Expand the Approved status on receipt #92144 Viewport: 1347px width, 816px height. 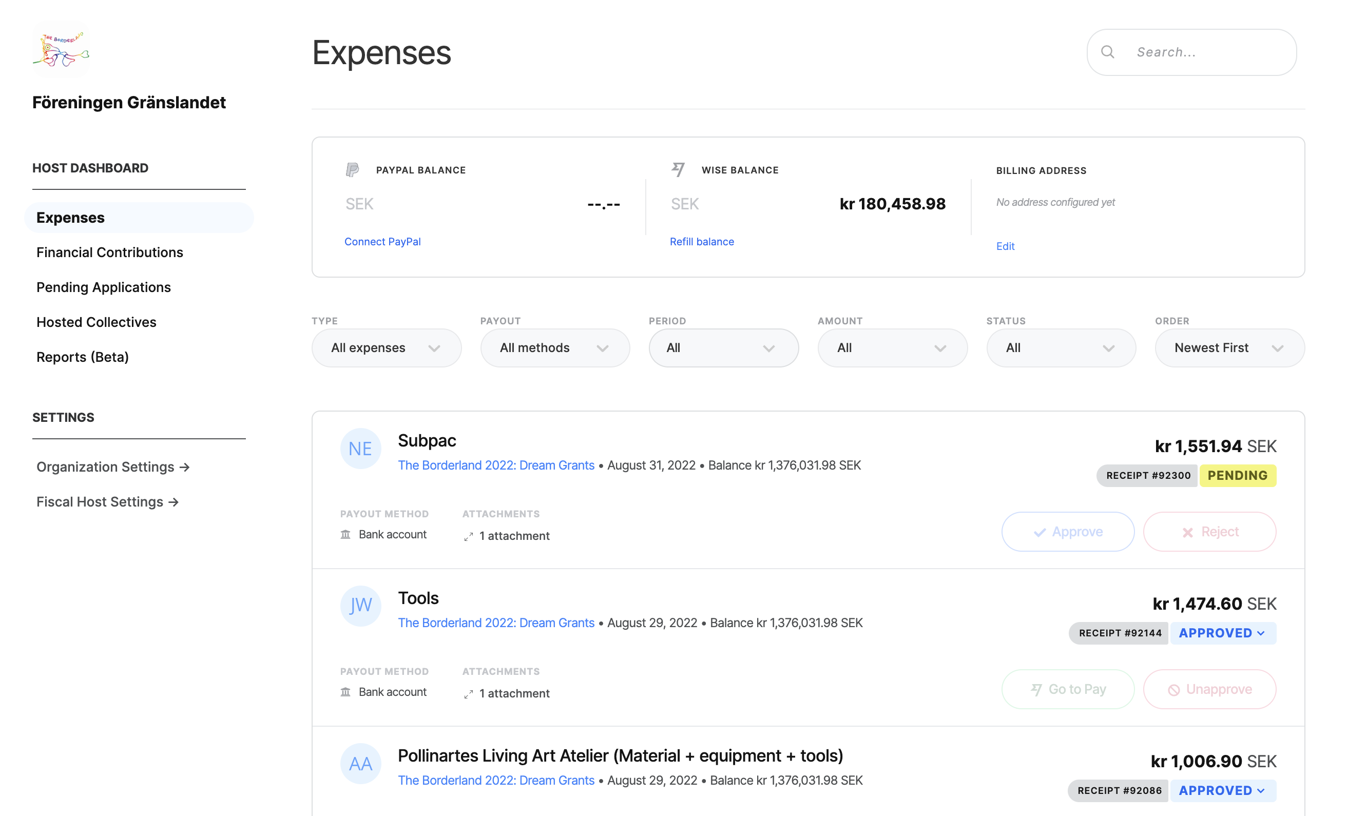1222,633
